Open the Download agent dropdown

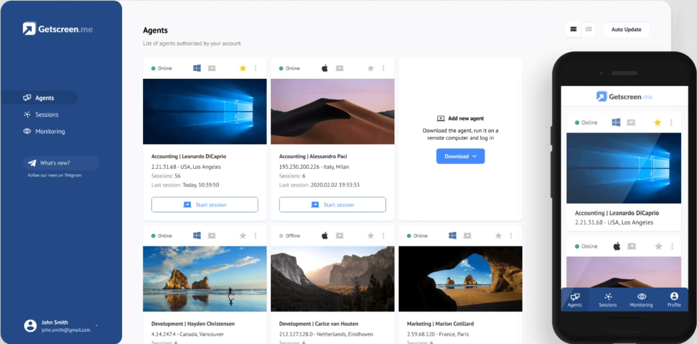[461, 156]
